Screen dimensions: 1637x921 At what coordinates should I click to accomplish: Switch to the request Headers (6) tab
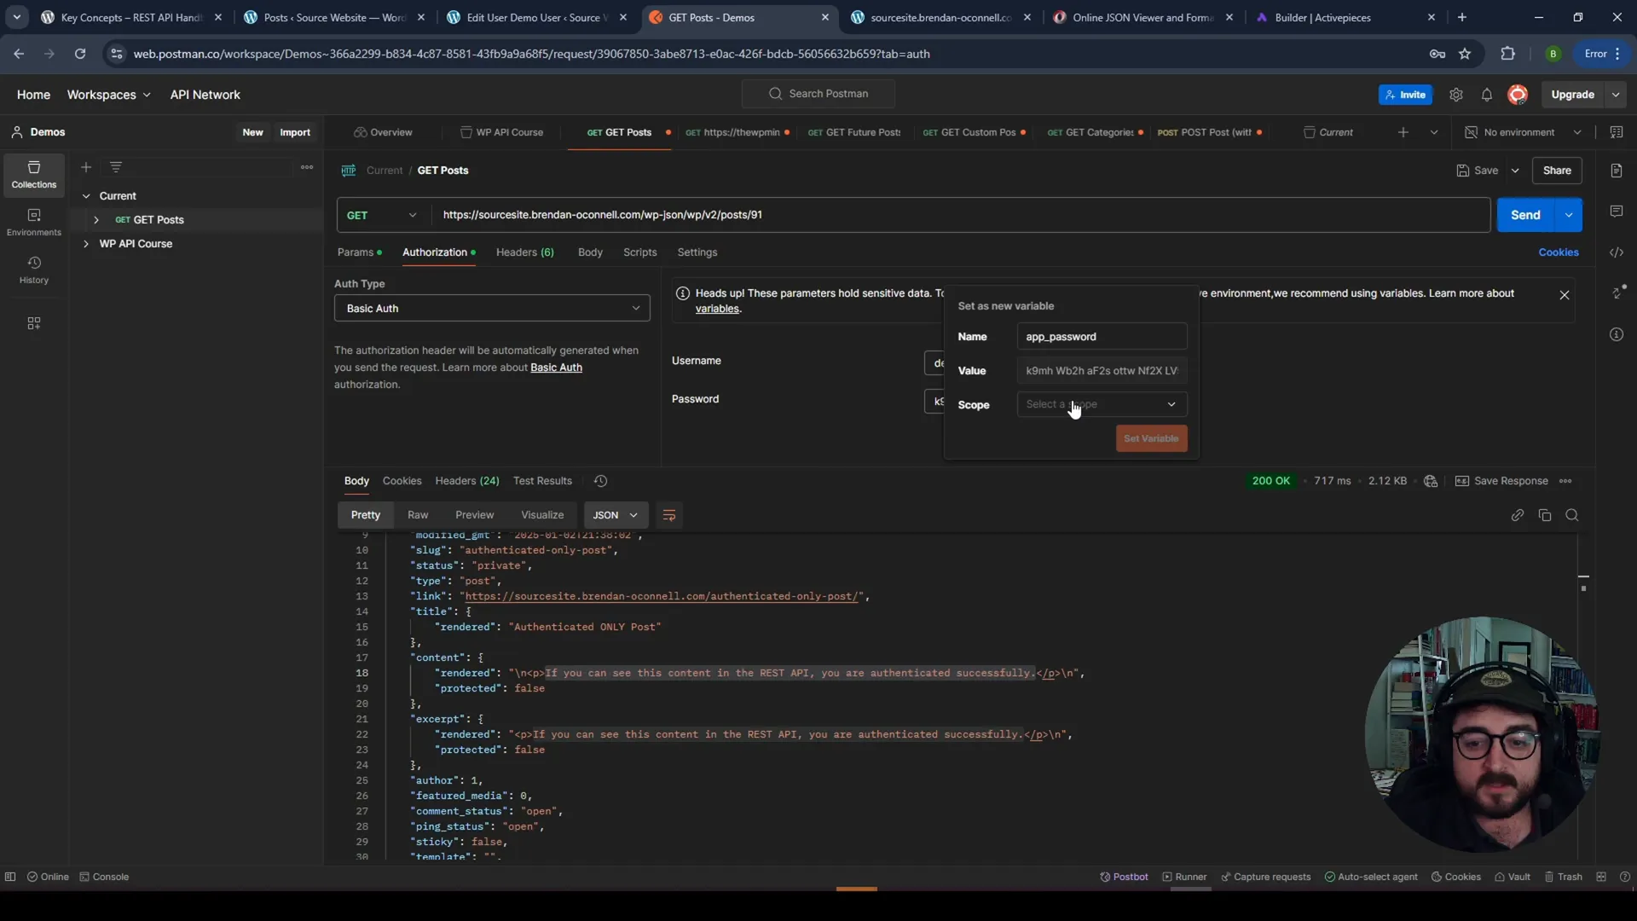(525, 252)
